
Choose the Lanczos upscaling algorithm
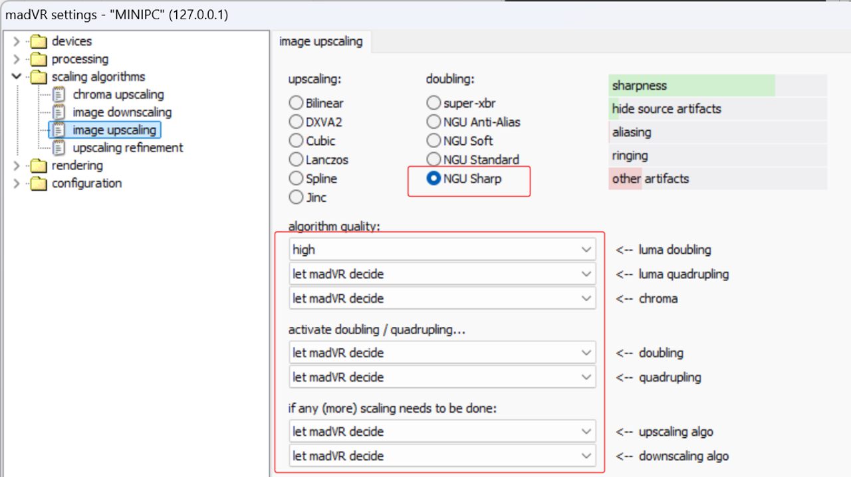[x=295, y=159]
